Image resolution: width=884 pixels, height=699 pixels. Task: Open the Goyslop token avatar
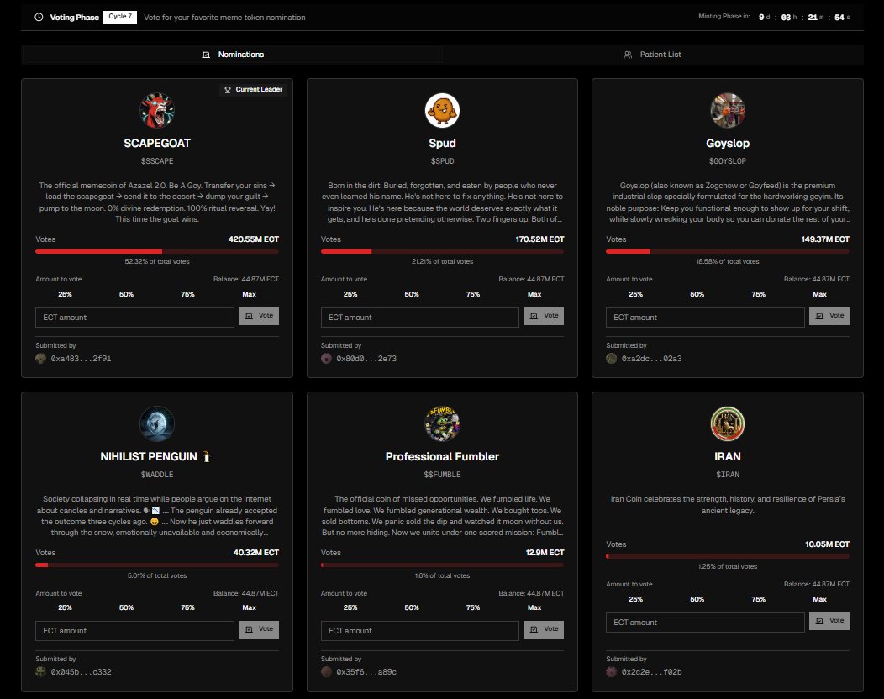pos(727,111)
